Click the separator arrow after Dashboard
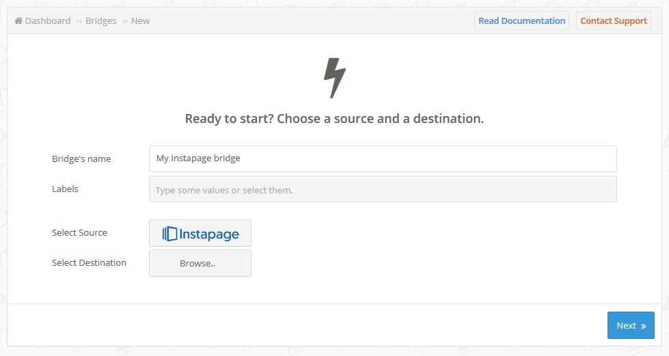The image size is (669, 356). click(79, 21)
